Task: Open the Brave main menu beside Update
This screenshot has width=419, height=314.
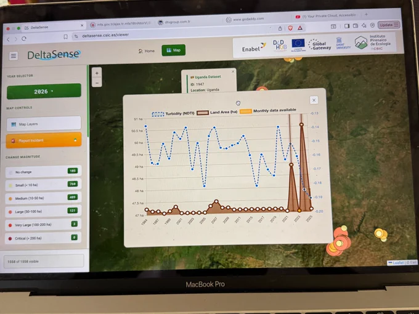Action: click(396, 25)
